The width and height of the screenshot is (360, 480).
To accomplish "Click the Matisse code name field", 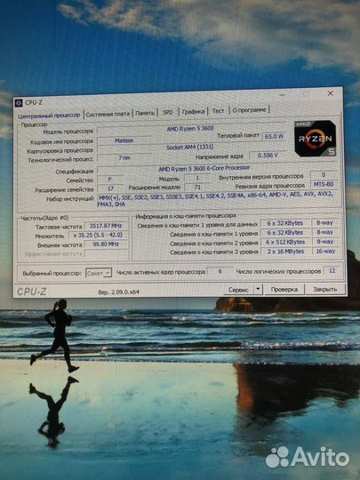I will point(124,140).
